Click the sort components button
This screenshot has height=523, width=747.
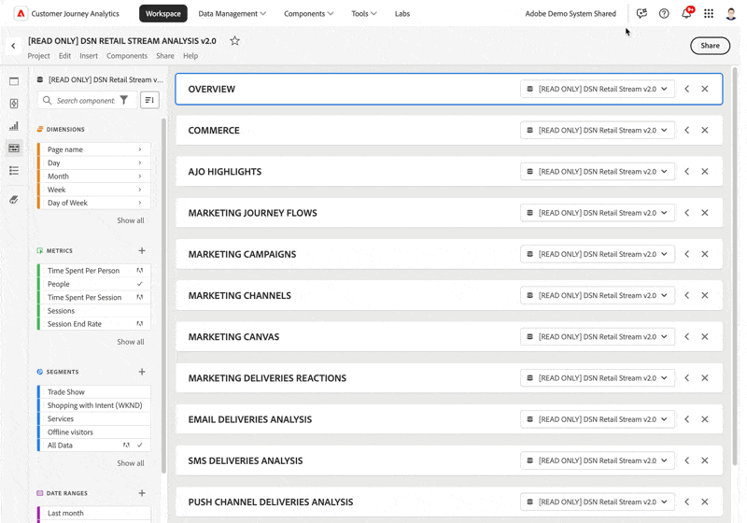(x=149, y=100)
